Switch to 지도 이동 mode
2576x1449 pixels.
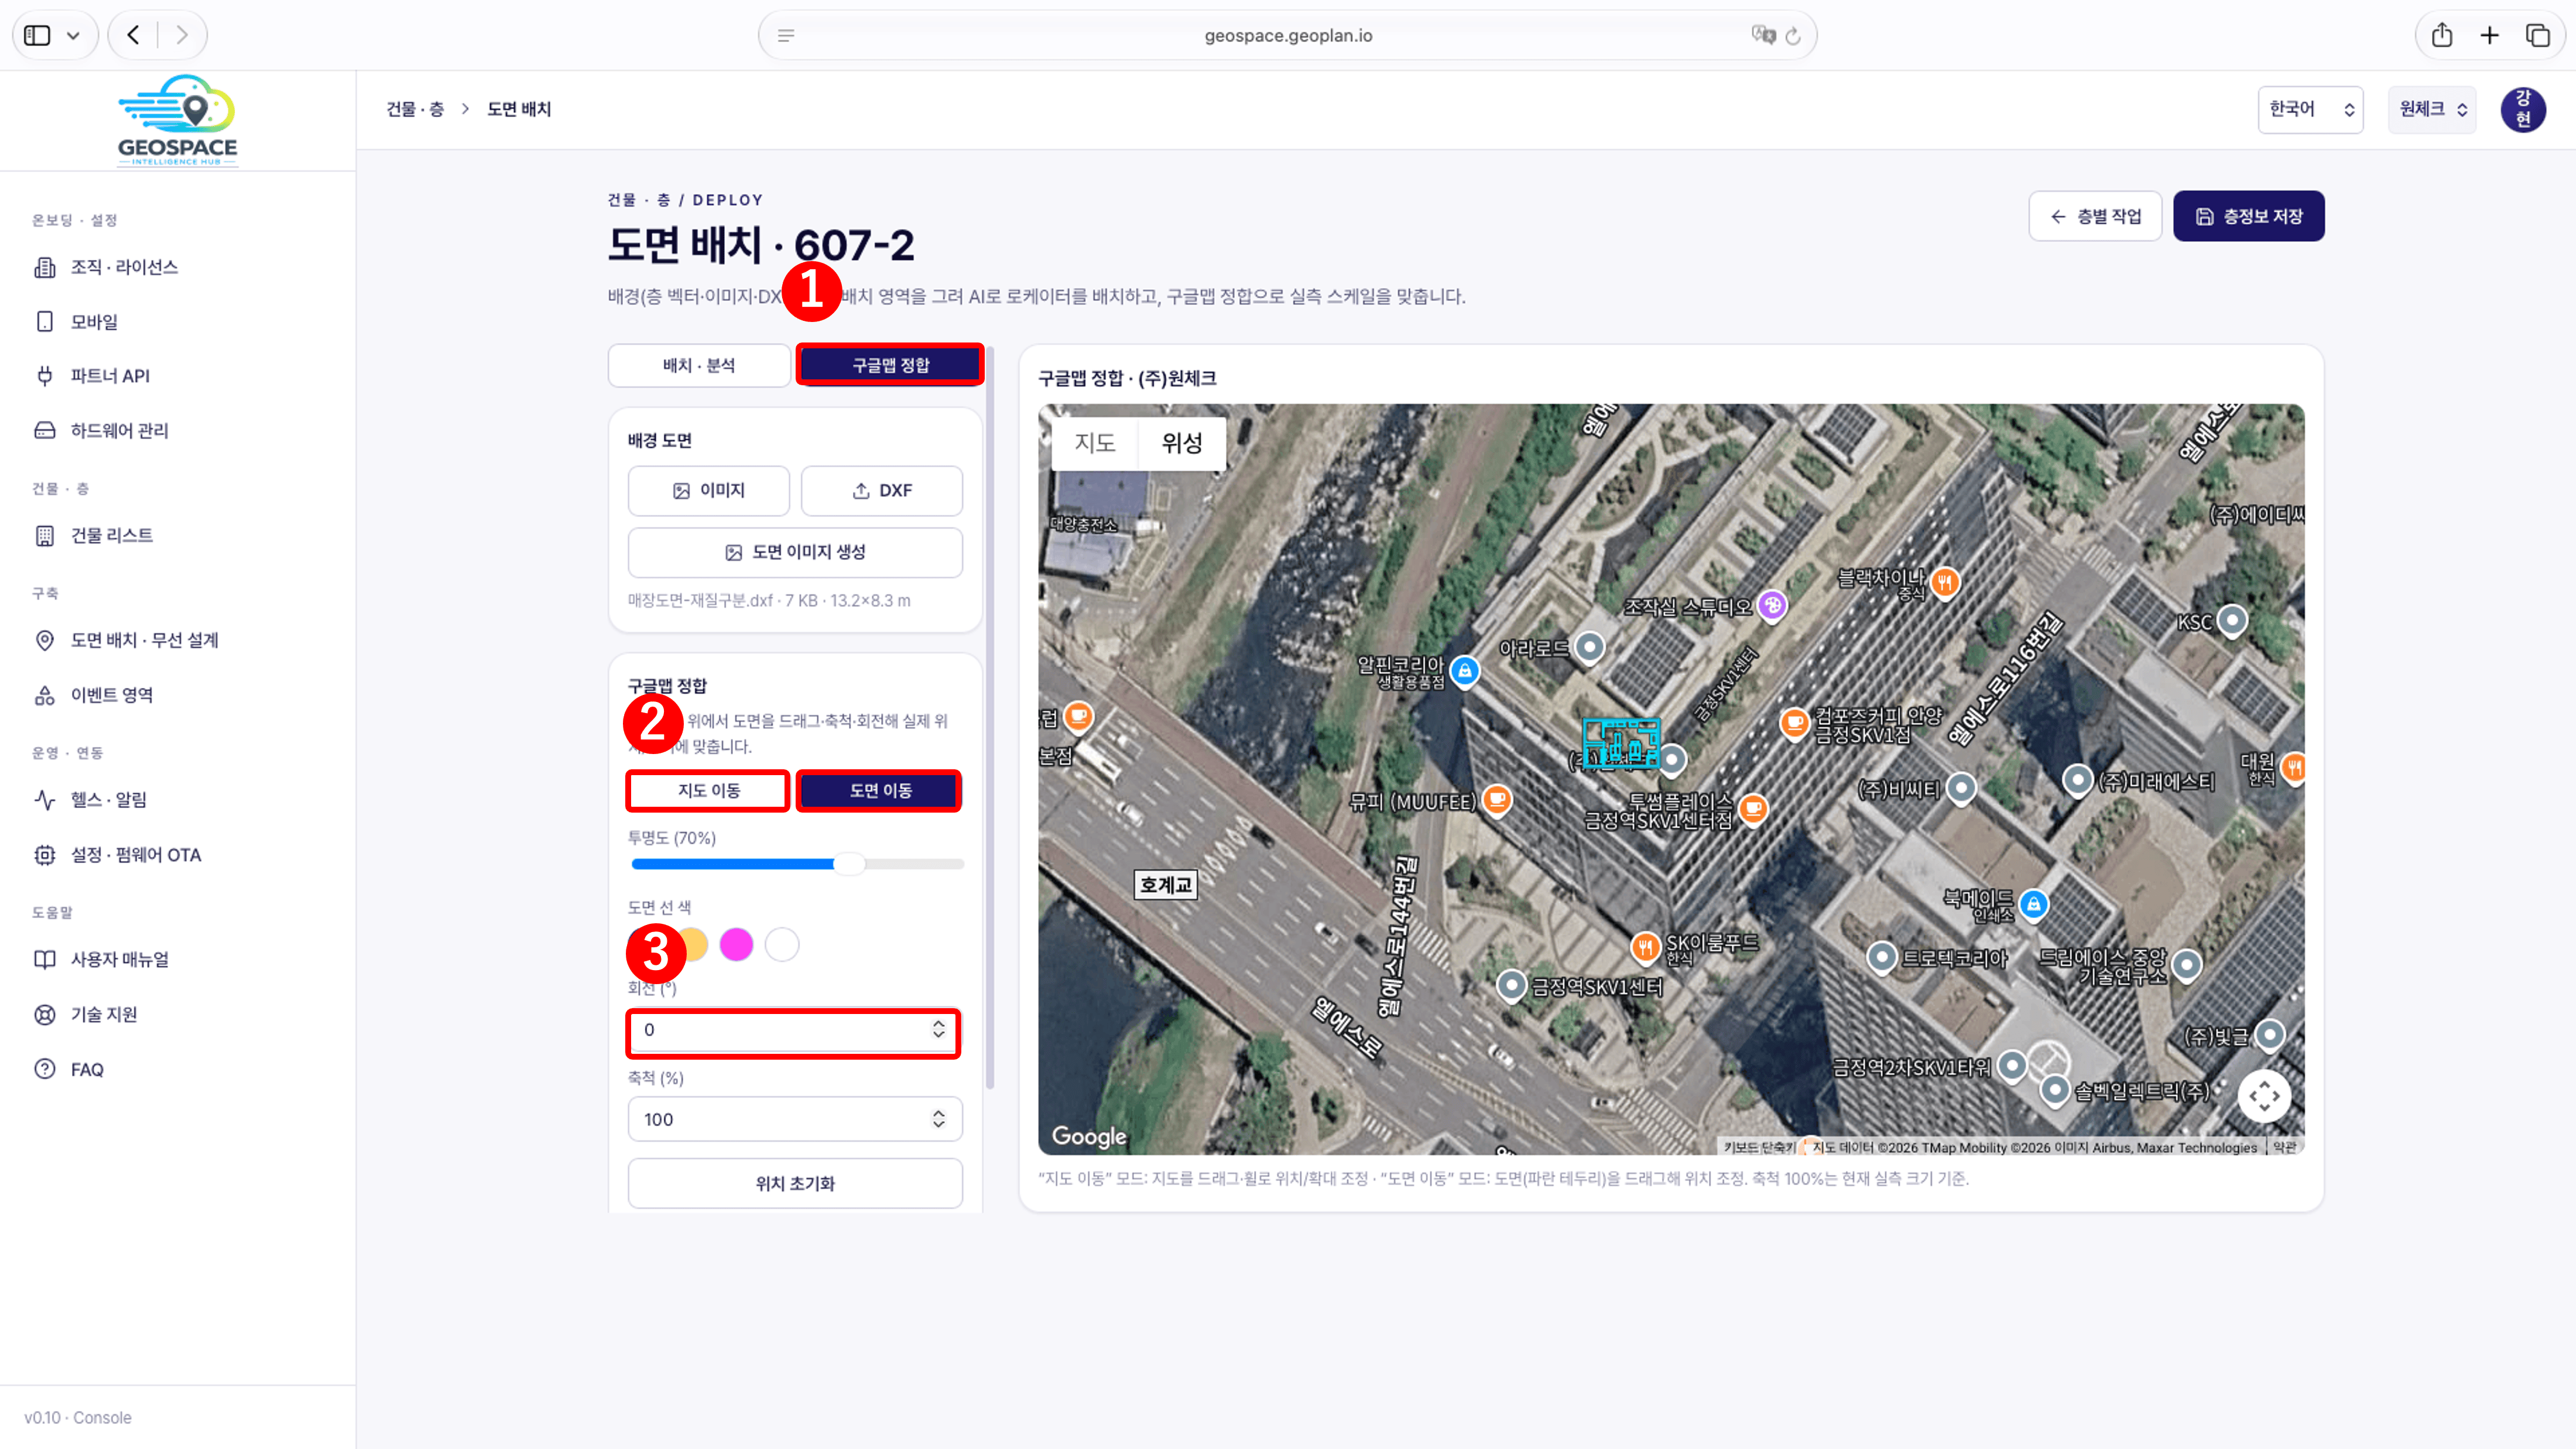pyautogui.click(x=708, y=790)
